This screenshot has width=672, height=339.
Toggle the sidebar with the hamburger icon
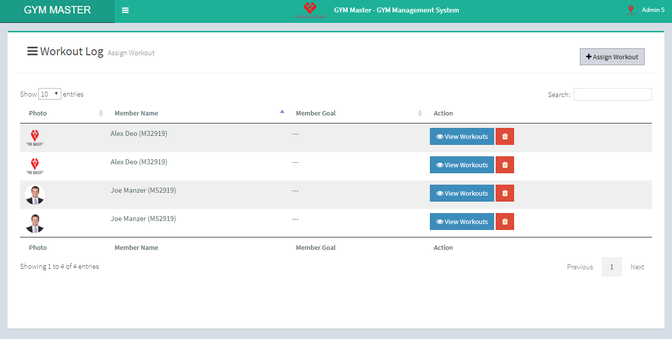(x=125, y=10)
